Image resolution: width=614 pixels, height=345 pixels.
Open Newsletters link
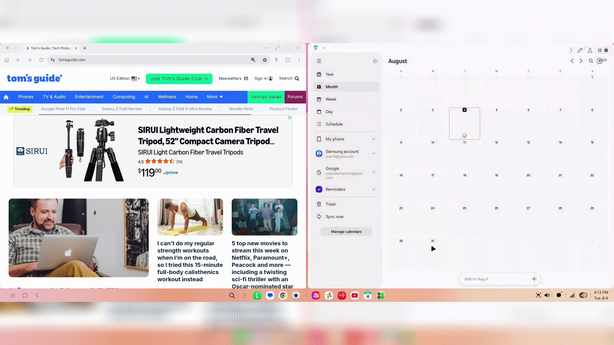pyautogui.click(x=234, y=79)
